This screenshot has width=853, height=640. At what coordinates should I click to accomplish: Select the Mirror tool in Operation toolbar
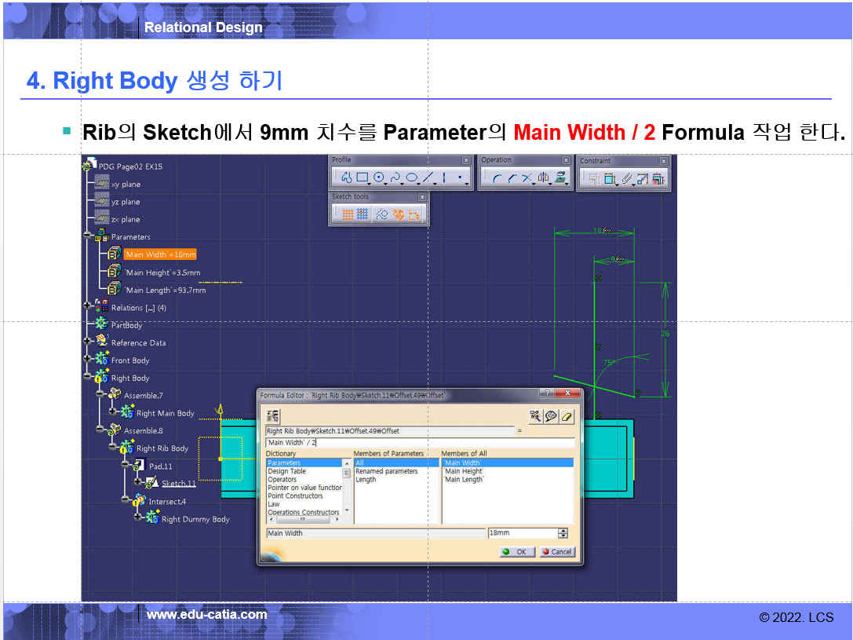coord(544,178)
